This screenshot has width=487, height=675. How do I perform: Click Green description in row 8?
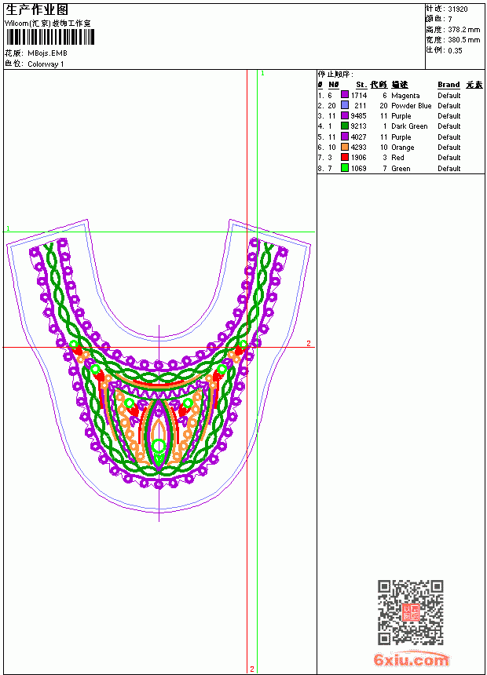[401, 169]
